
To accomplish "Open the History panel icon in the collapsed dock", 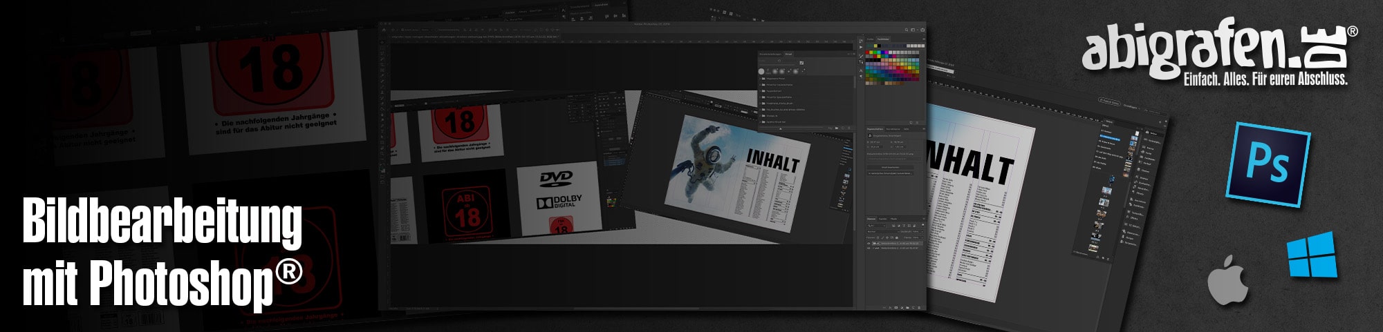I will (x=861, y=41).
